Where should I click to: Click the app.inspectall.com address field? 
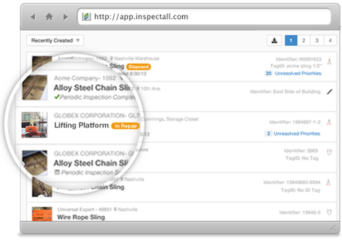pyautogui.click(x=205, y=16)
